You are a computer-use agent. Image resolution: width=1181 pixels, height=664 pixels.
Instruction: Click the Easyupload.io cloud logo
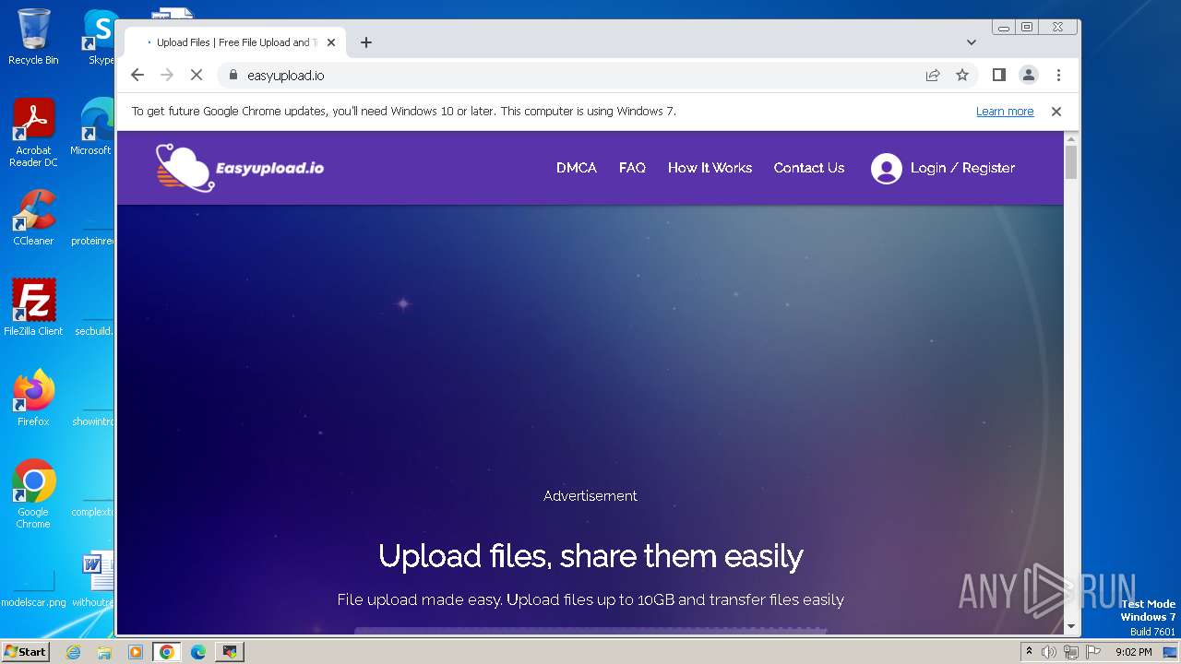tap(240, 168)
